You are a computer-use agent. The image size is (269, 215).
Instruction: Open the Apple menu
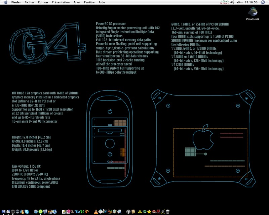tap(6, 2)
